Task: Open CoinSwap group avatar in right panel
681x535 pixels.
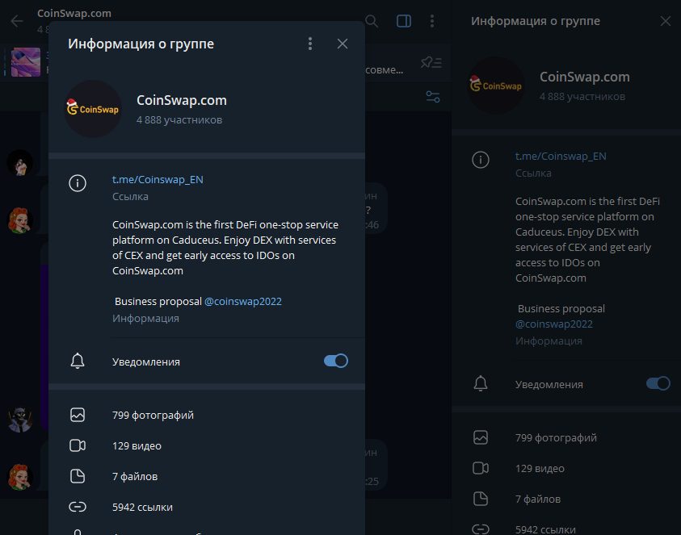Action: coord(496,86)
